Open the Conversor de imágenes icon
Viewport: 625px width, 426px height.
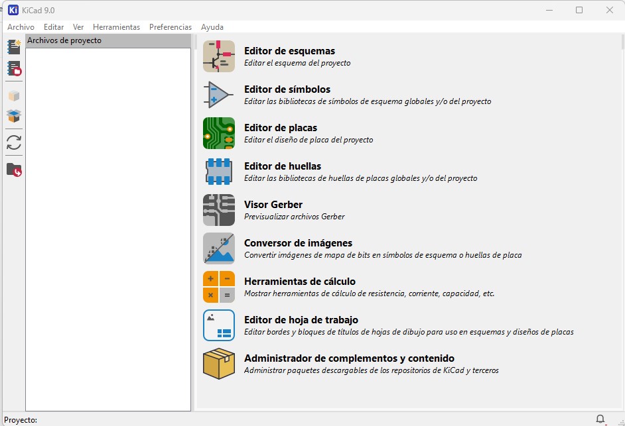pos(219,248)
